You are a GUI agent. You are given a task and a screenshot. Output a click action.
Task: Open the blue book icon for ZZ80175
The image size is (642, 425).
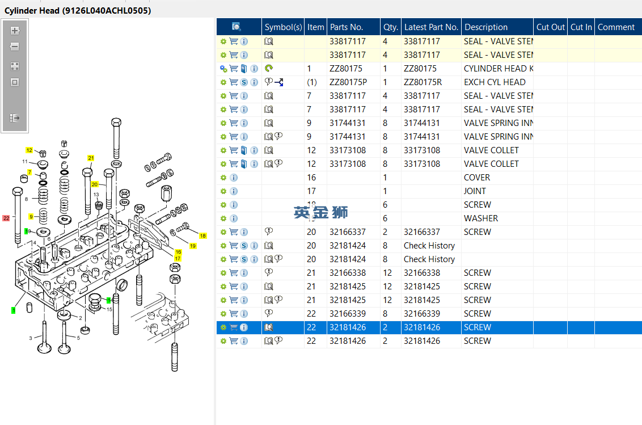(244, 69)
